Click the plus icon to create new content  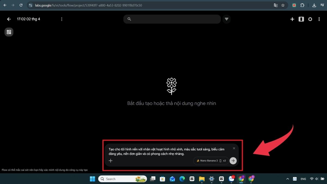pyautogui.click(x=292, y=19)
